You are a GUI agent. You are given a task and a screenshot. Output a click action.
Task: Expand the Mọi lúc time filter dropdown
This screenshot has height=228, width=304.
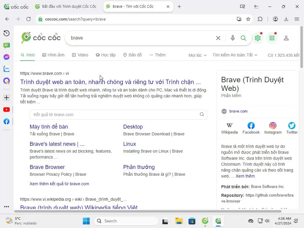click(197, 55)
